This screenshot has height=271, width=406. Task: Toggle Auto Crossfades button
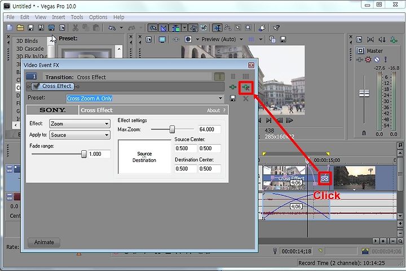(164, 28)
